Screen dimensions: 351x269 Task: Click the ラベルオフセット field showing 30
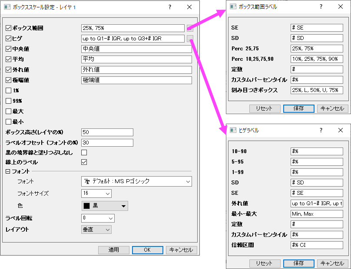click(x=107, y=143)
